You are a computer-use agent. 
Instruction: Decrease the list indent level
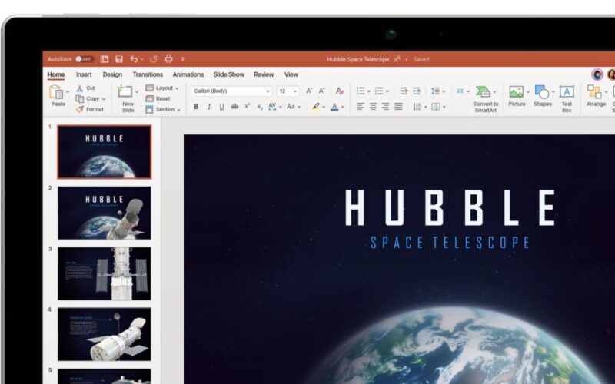coord(404,91)
